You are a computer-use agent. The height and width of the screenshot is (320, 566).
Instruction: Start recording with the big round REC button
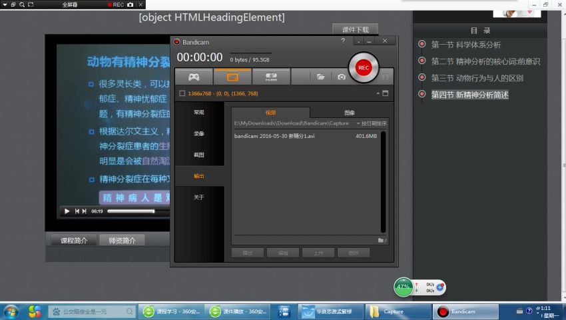[x=364, y=67]
